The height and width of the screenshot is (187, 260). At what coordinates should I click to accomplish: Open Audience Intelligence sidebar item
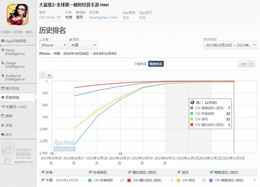pos(18,77)
